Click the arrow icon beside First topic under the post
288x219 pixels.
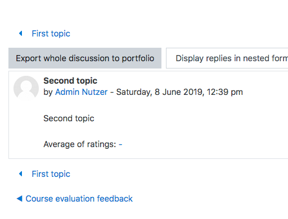tap(21, 174)
